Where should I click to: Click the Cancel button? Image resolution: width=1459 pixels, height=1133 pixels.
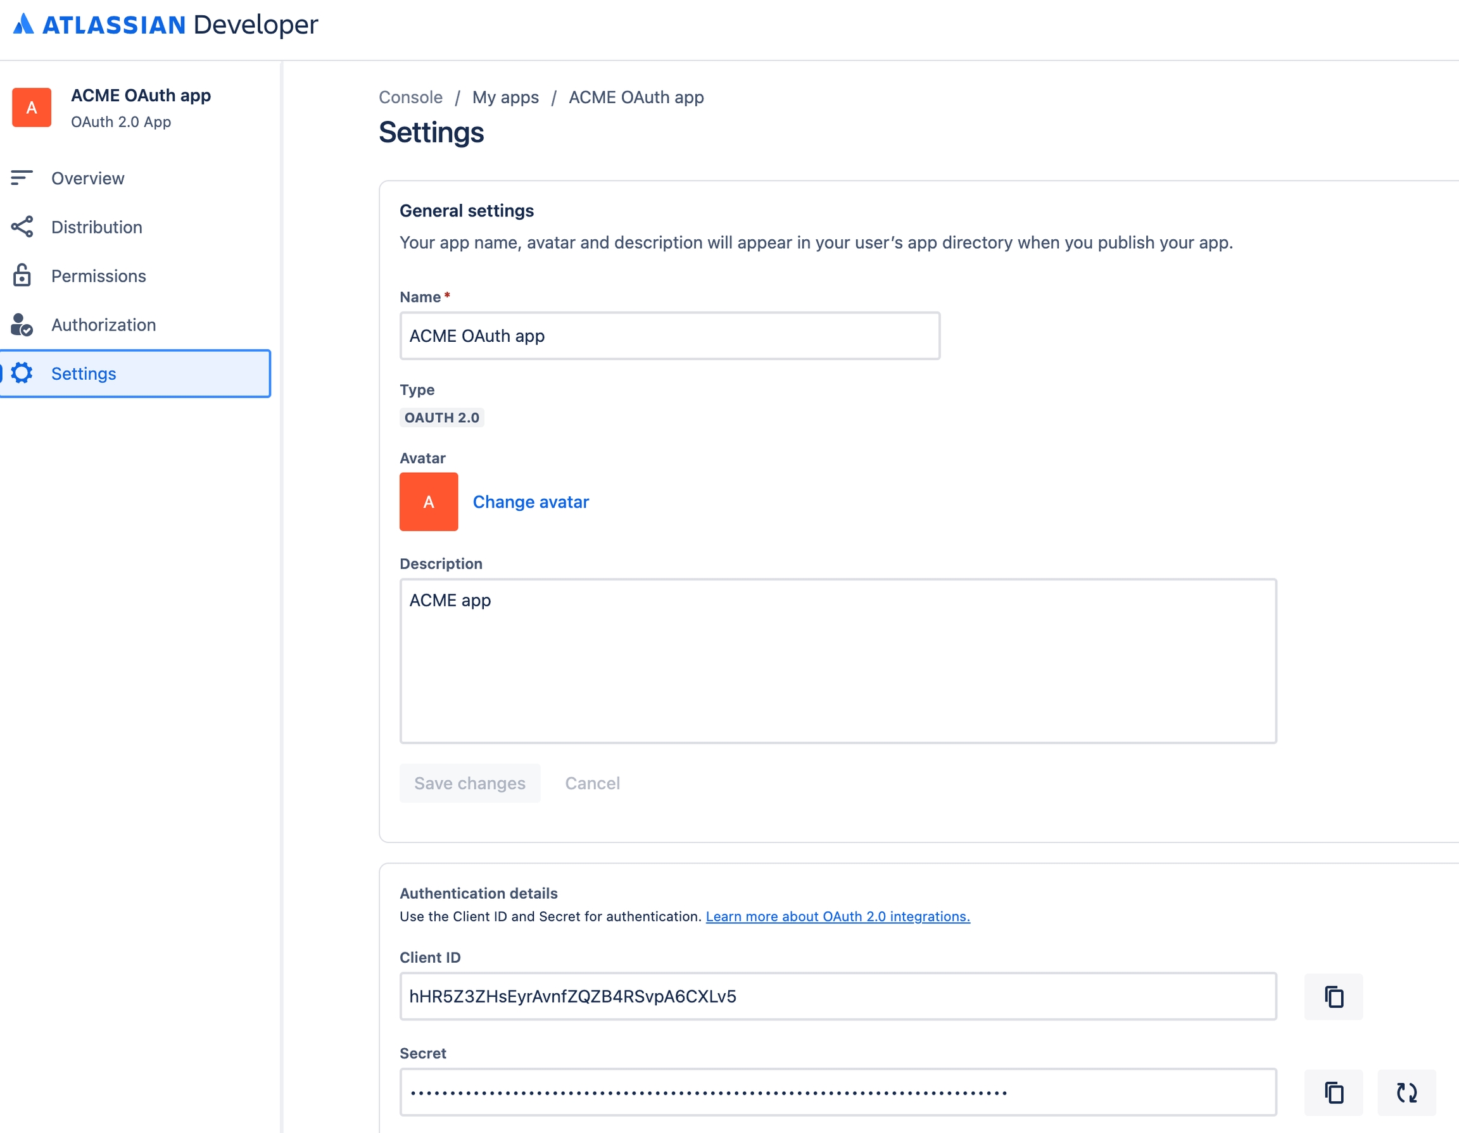[x=592, y=782]
